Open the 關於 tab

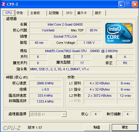pyautogui.click(x=99, y=13)
